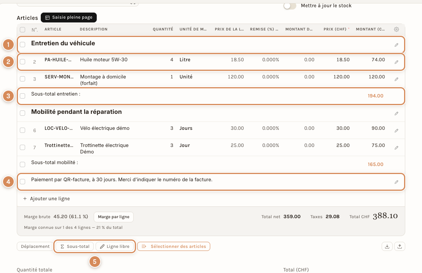
Task: Select the checkbox for row 2 PA-HUILE
Action: 22,62
